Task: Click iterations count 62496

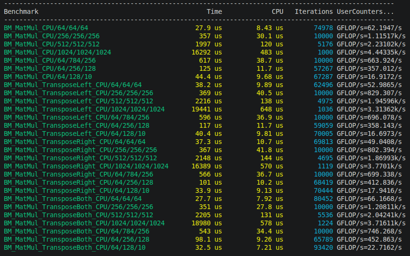Action: click(323, 85)
